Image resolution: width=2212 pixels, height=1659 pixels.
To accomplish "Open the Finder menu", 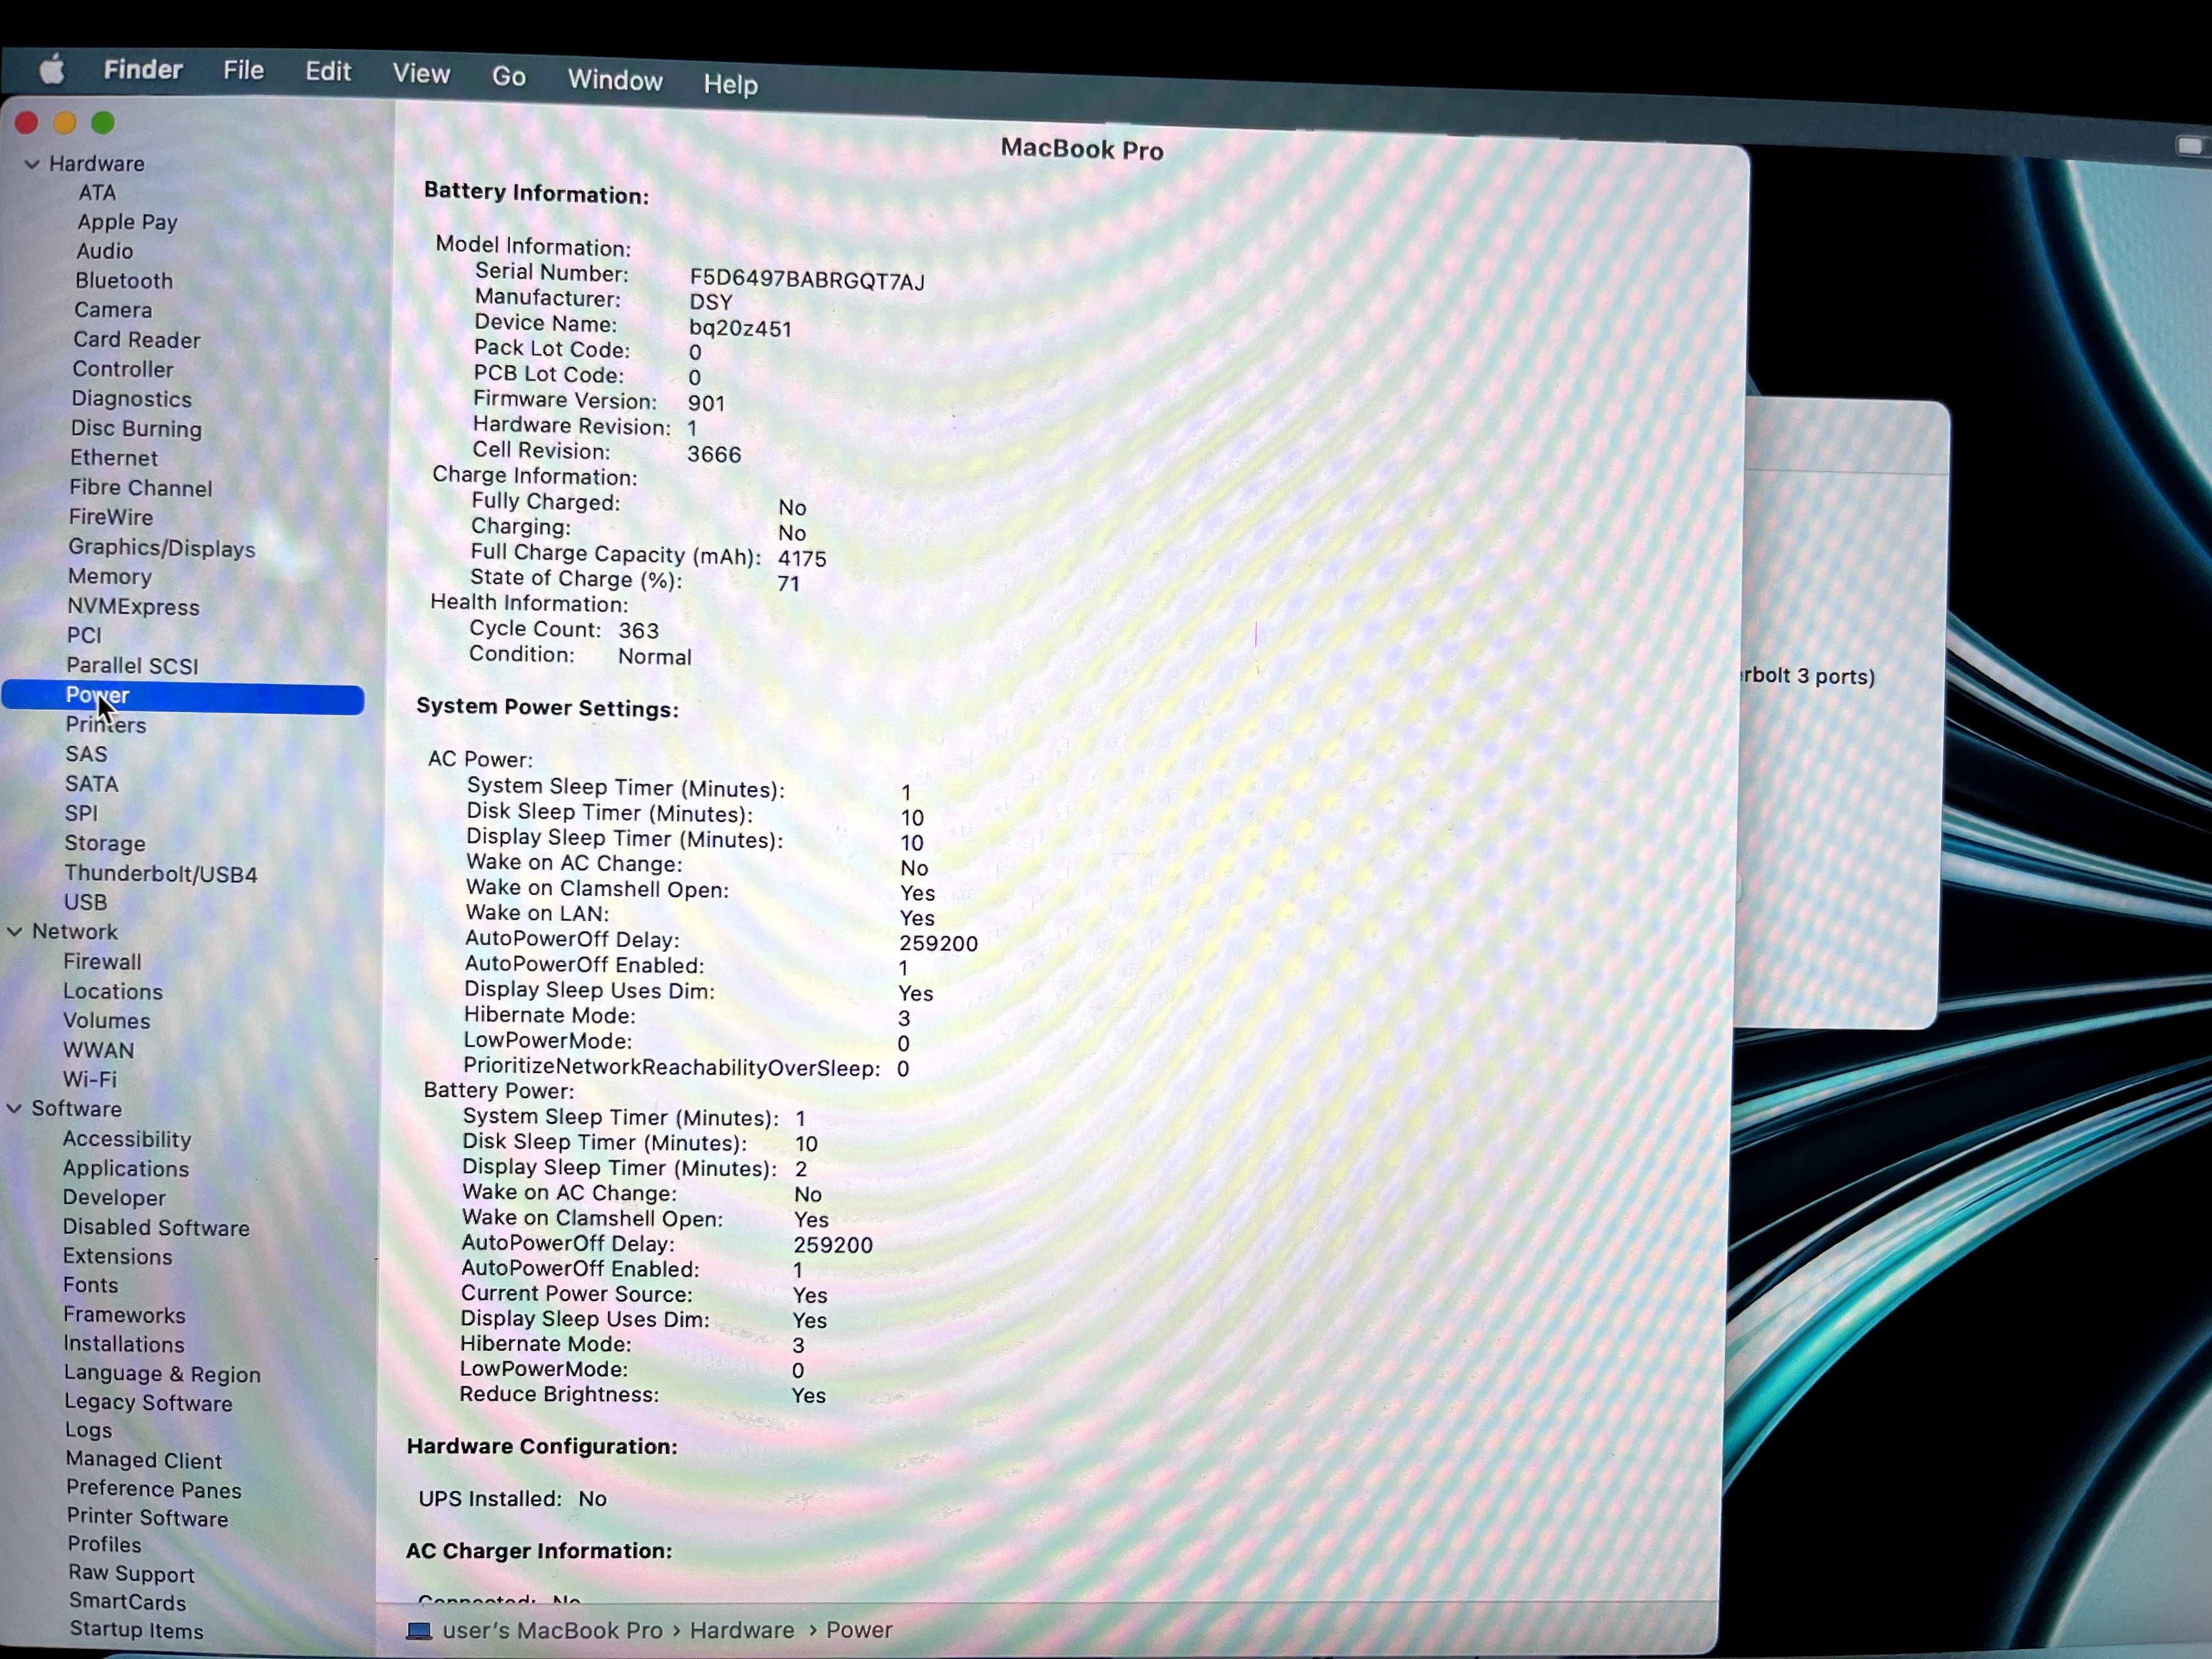I will [143, 69].
